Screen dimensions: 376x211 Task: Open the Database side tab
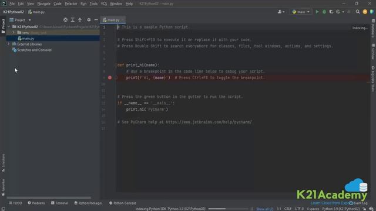point(373,29)
